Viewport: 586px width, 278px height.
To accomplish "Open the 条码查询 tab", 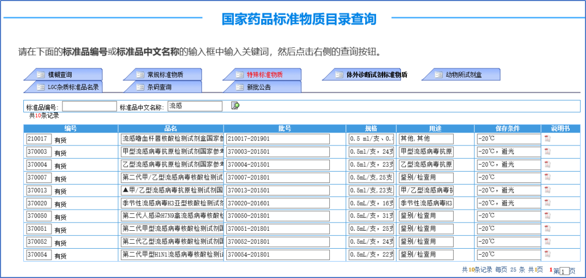I will tap(163, 87).
